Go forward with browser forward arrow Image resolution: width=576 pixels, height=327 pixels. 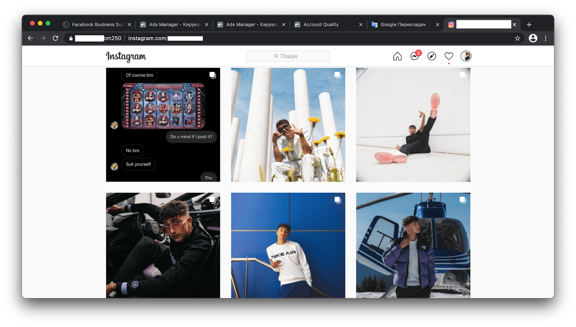click(43, 38)
